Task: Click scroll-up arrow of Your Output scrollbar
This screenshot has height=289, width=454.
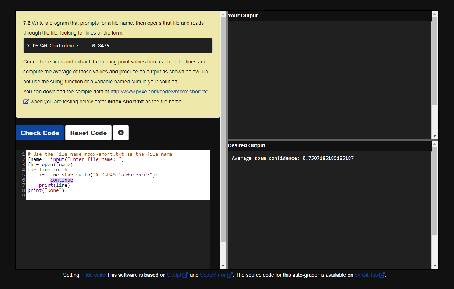Action: [x=434, y=14]
